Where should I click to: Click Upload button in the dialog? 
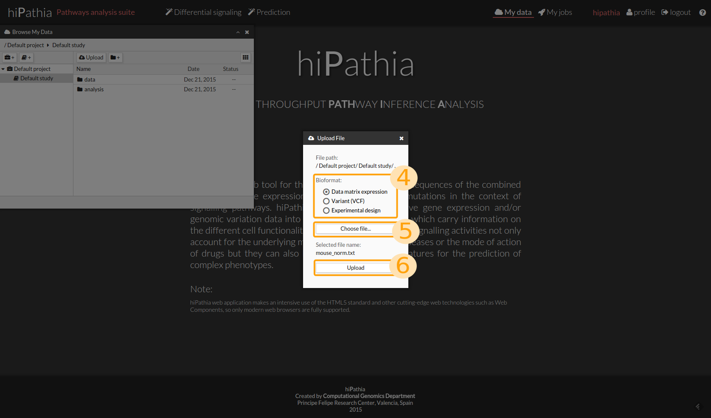[x=355, y=268]
